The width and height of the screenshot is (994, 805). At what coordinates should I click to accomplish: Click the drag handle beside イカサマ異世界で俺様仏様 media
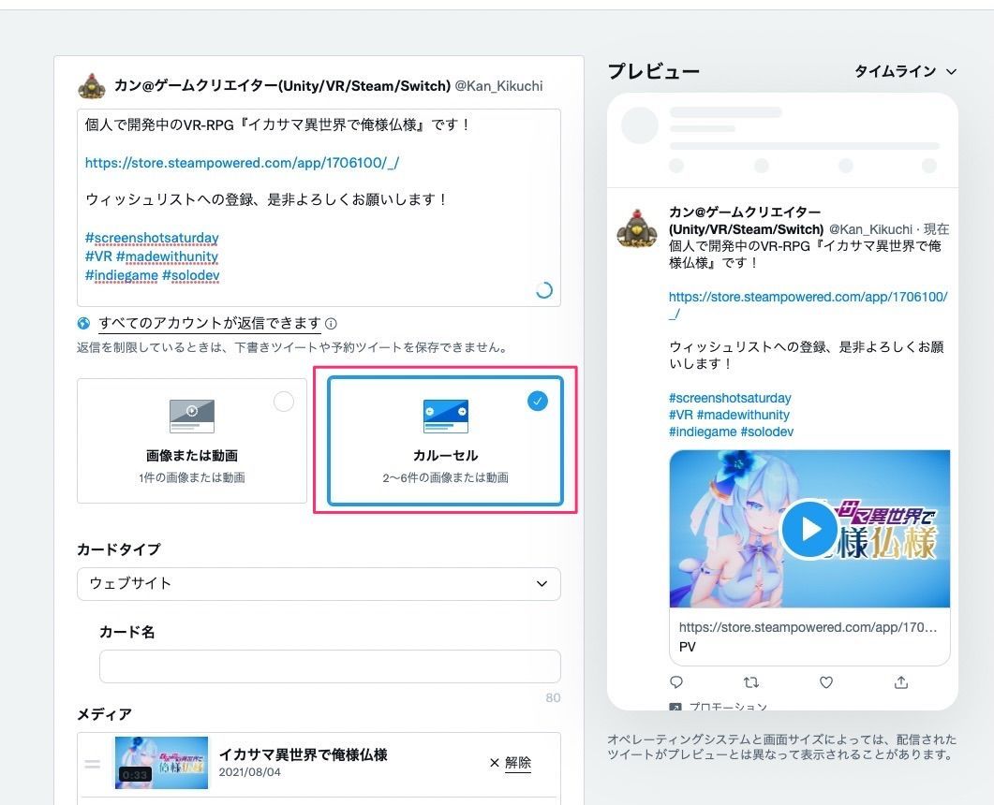click(93, 765)
